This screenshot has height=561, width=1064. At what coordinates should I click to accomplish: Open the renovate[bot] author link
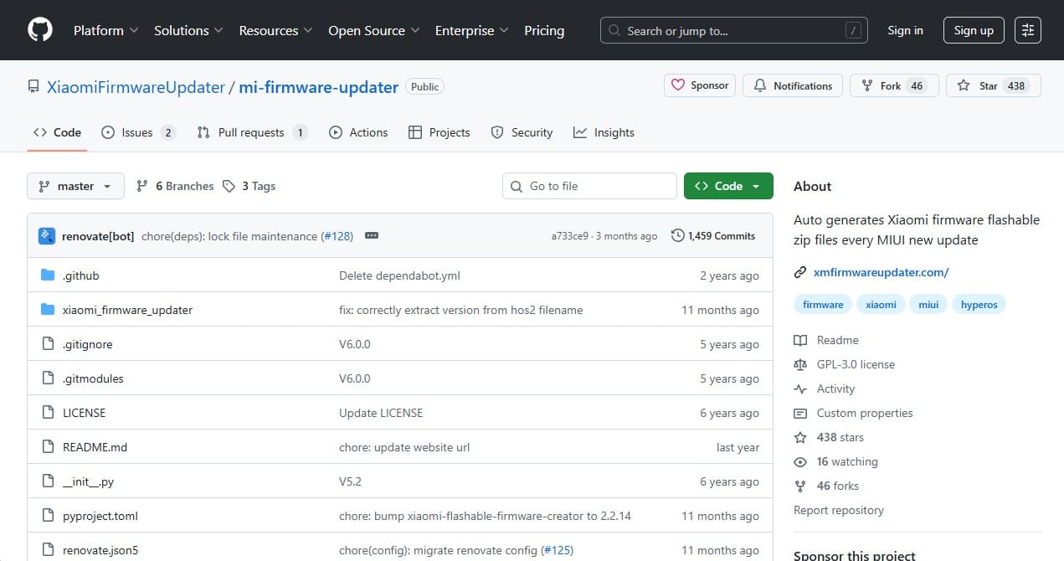[x=98, y=236]
